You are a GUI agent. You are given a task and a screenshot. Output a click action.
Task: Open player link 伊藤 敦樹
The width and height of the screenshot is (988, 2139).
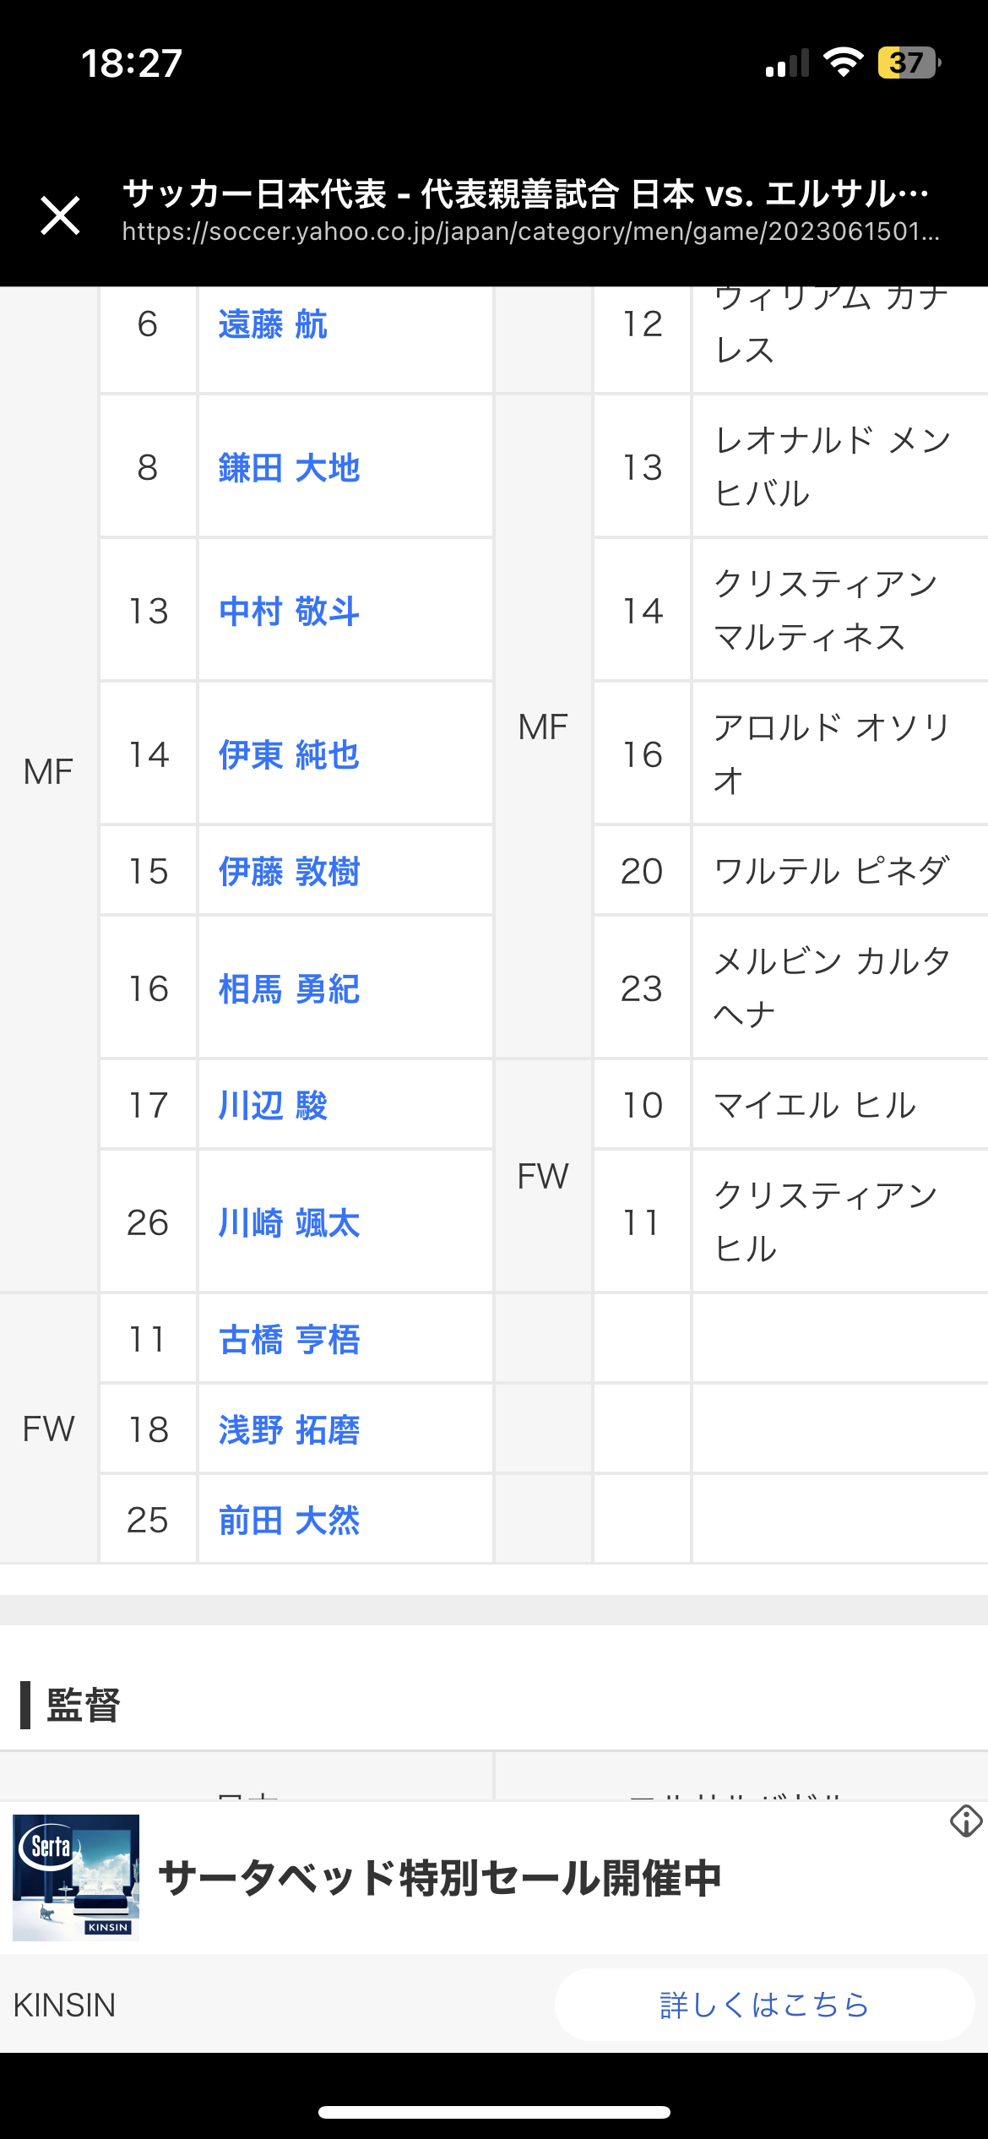289,872
